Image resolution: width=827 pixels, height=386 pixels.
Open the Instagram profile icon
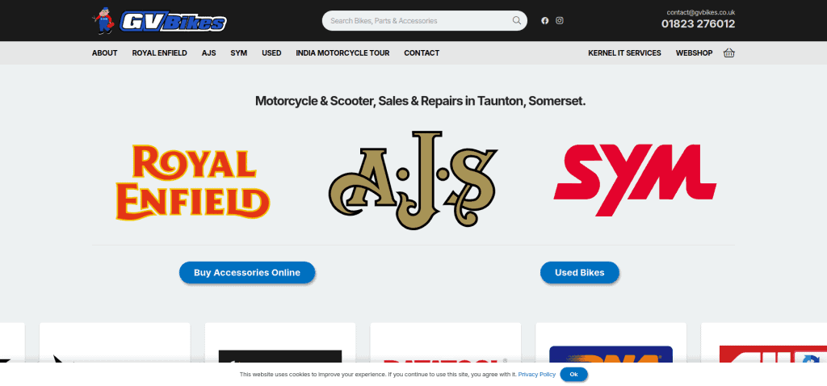(x=560, y=20)
